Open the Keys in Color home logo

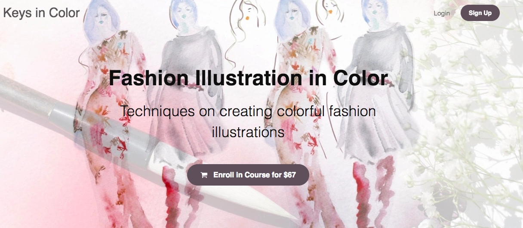point(41,13)
